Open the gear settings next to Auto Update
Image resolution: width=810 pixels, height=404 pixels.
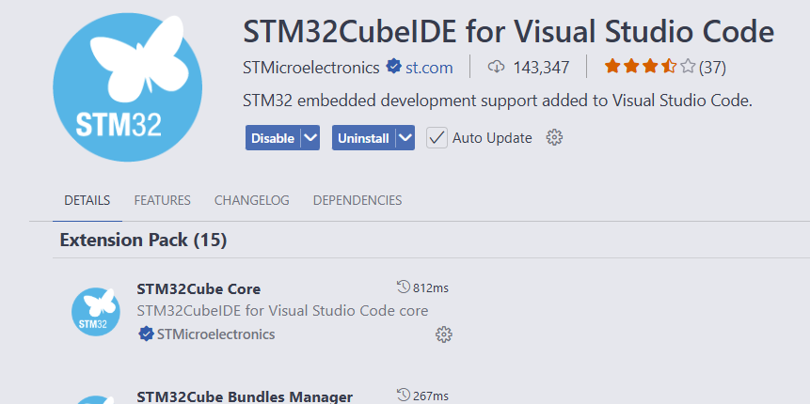point(554,138)
